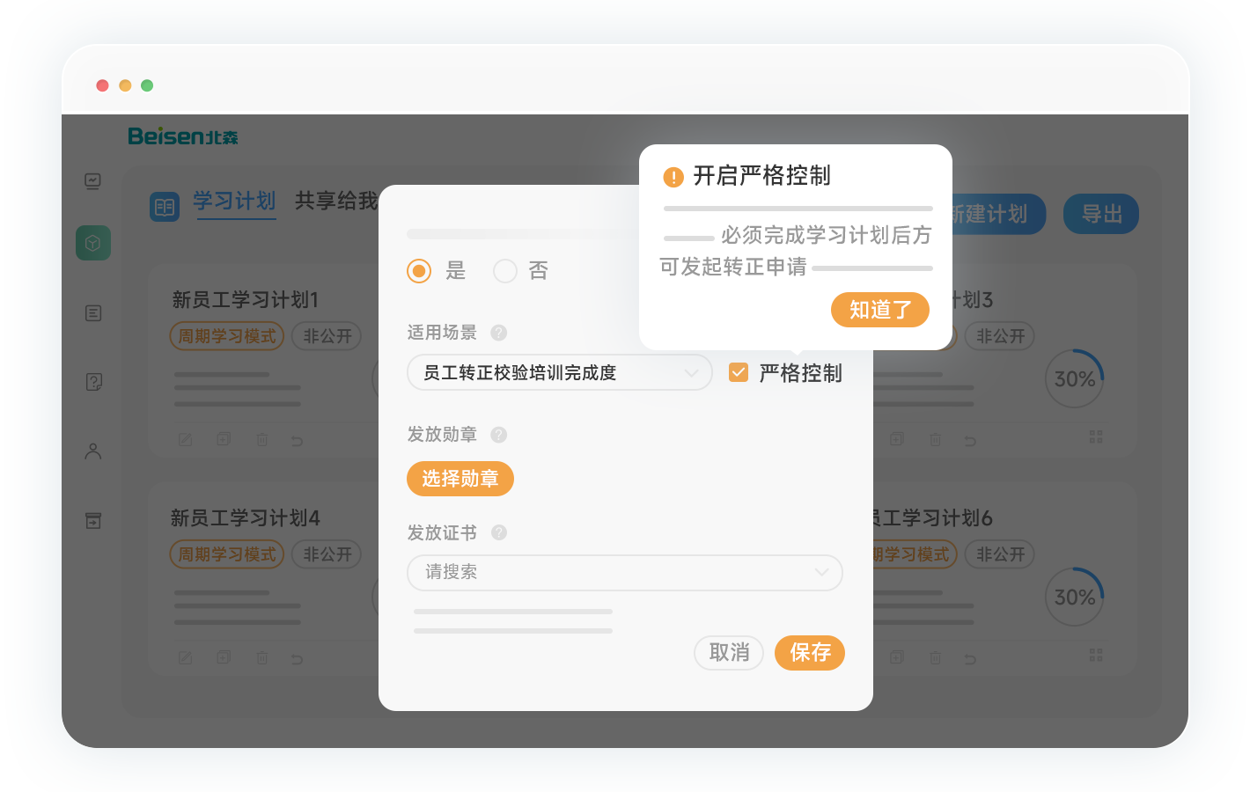Click help icon beside 发放证书

498,532
